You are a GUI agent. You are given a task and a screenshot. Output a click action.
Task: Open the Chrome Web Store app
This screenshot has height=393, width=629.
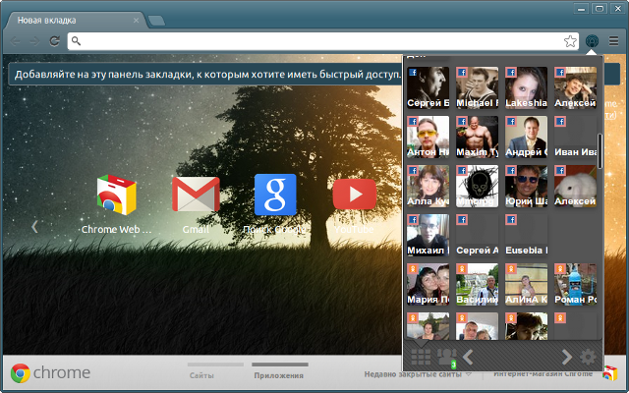117,195
